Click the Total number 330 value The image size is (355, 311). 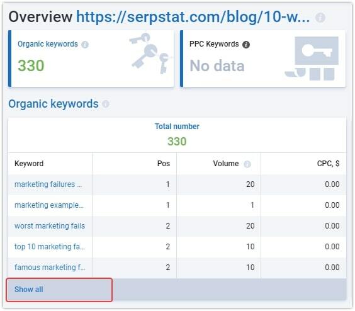(177, 142)
